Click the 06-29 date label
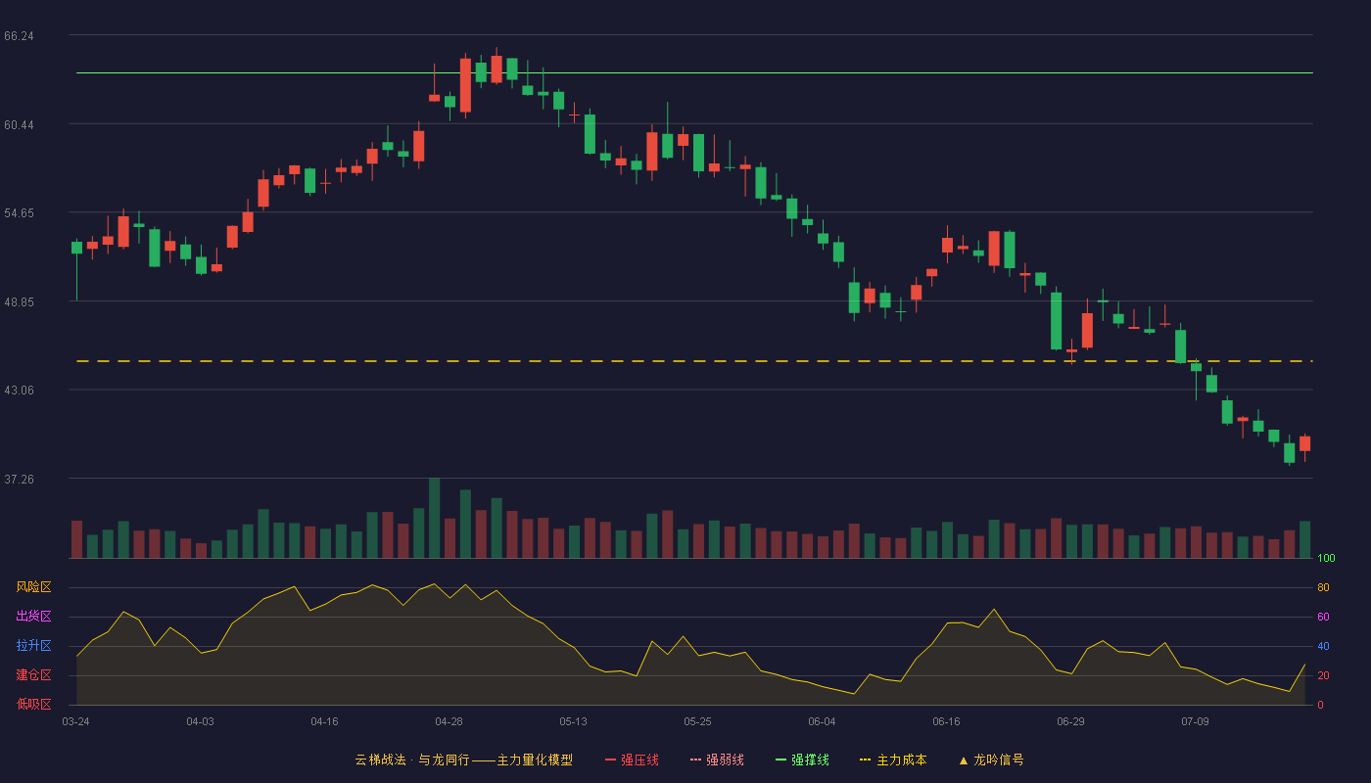Screen dimensions: 1371x783 click(x=1070, y=721)
